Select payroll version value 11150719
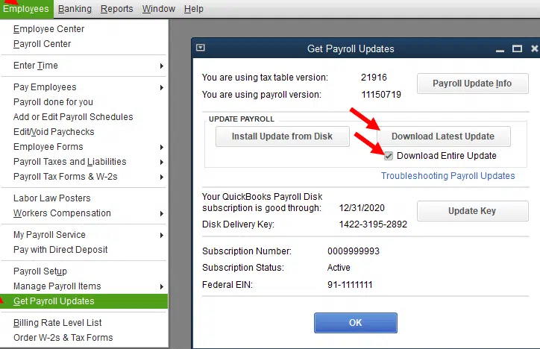The height and width of the screenshot is (349, 540). [381, 94]
